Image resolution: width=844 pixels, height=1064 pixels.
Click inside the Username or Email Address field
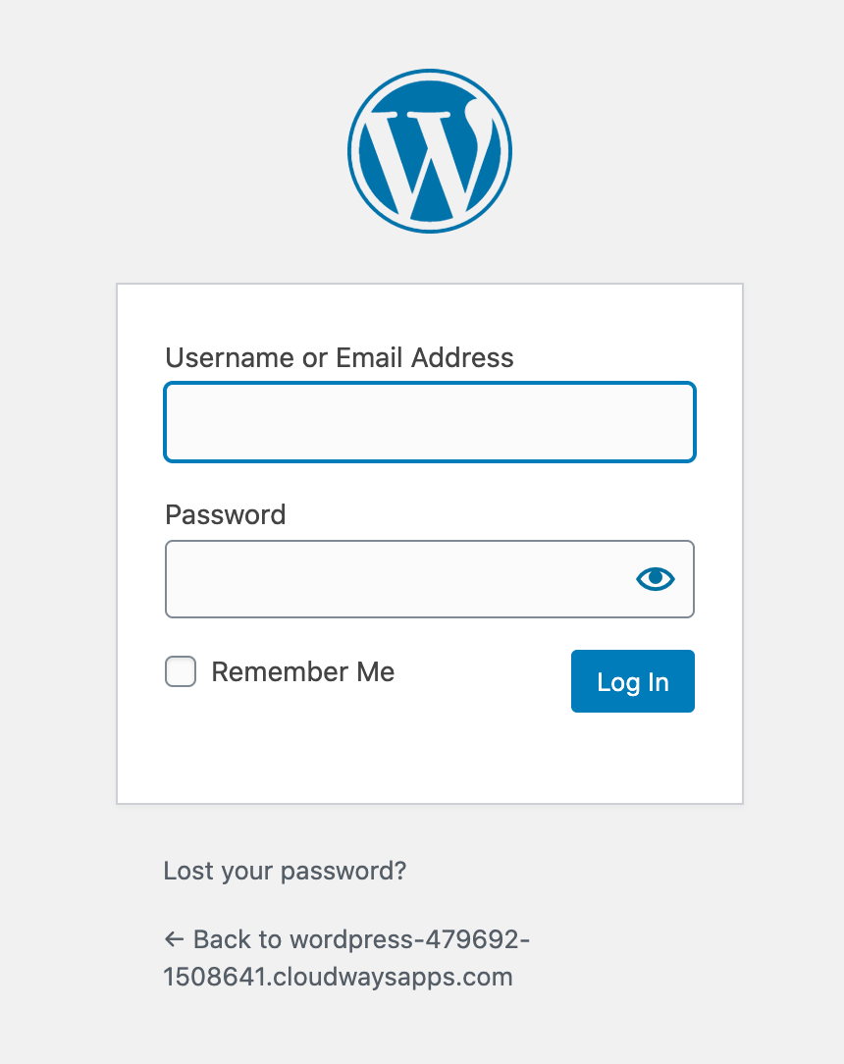click(x=429, y=422)
